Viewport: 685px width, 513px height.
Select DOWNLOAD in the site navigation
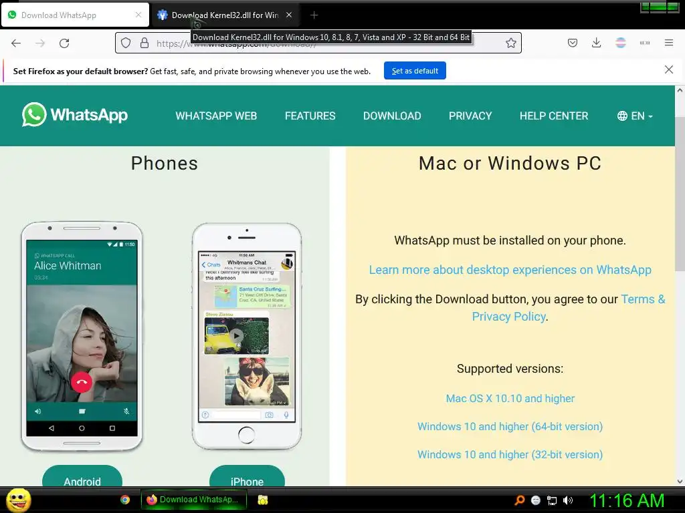point(392,116)
